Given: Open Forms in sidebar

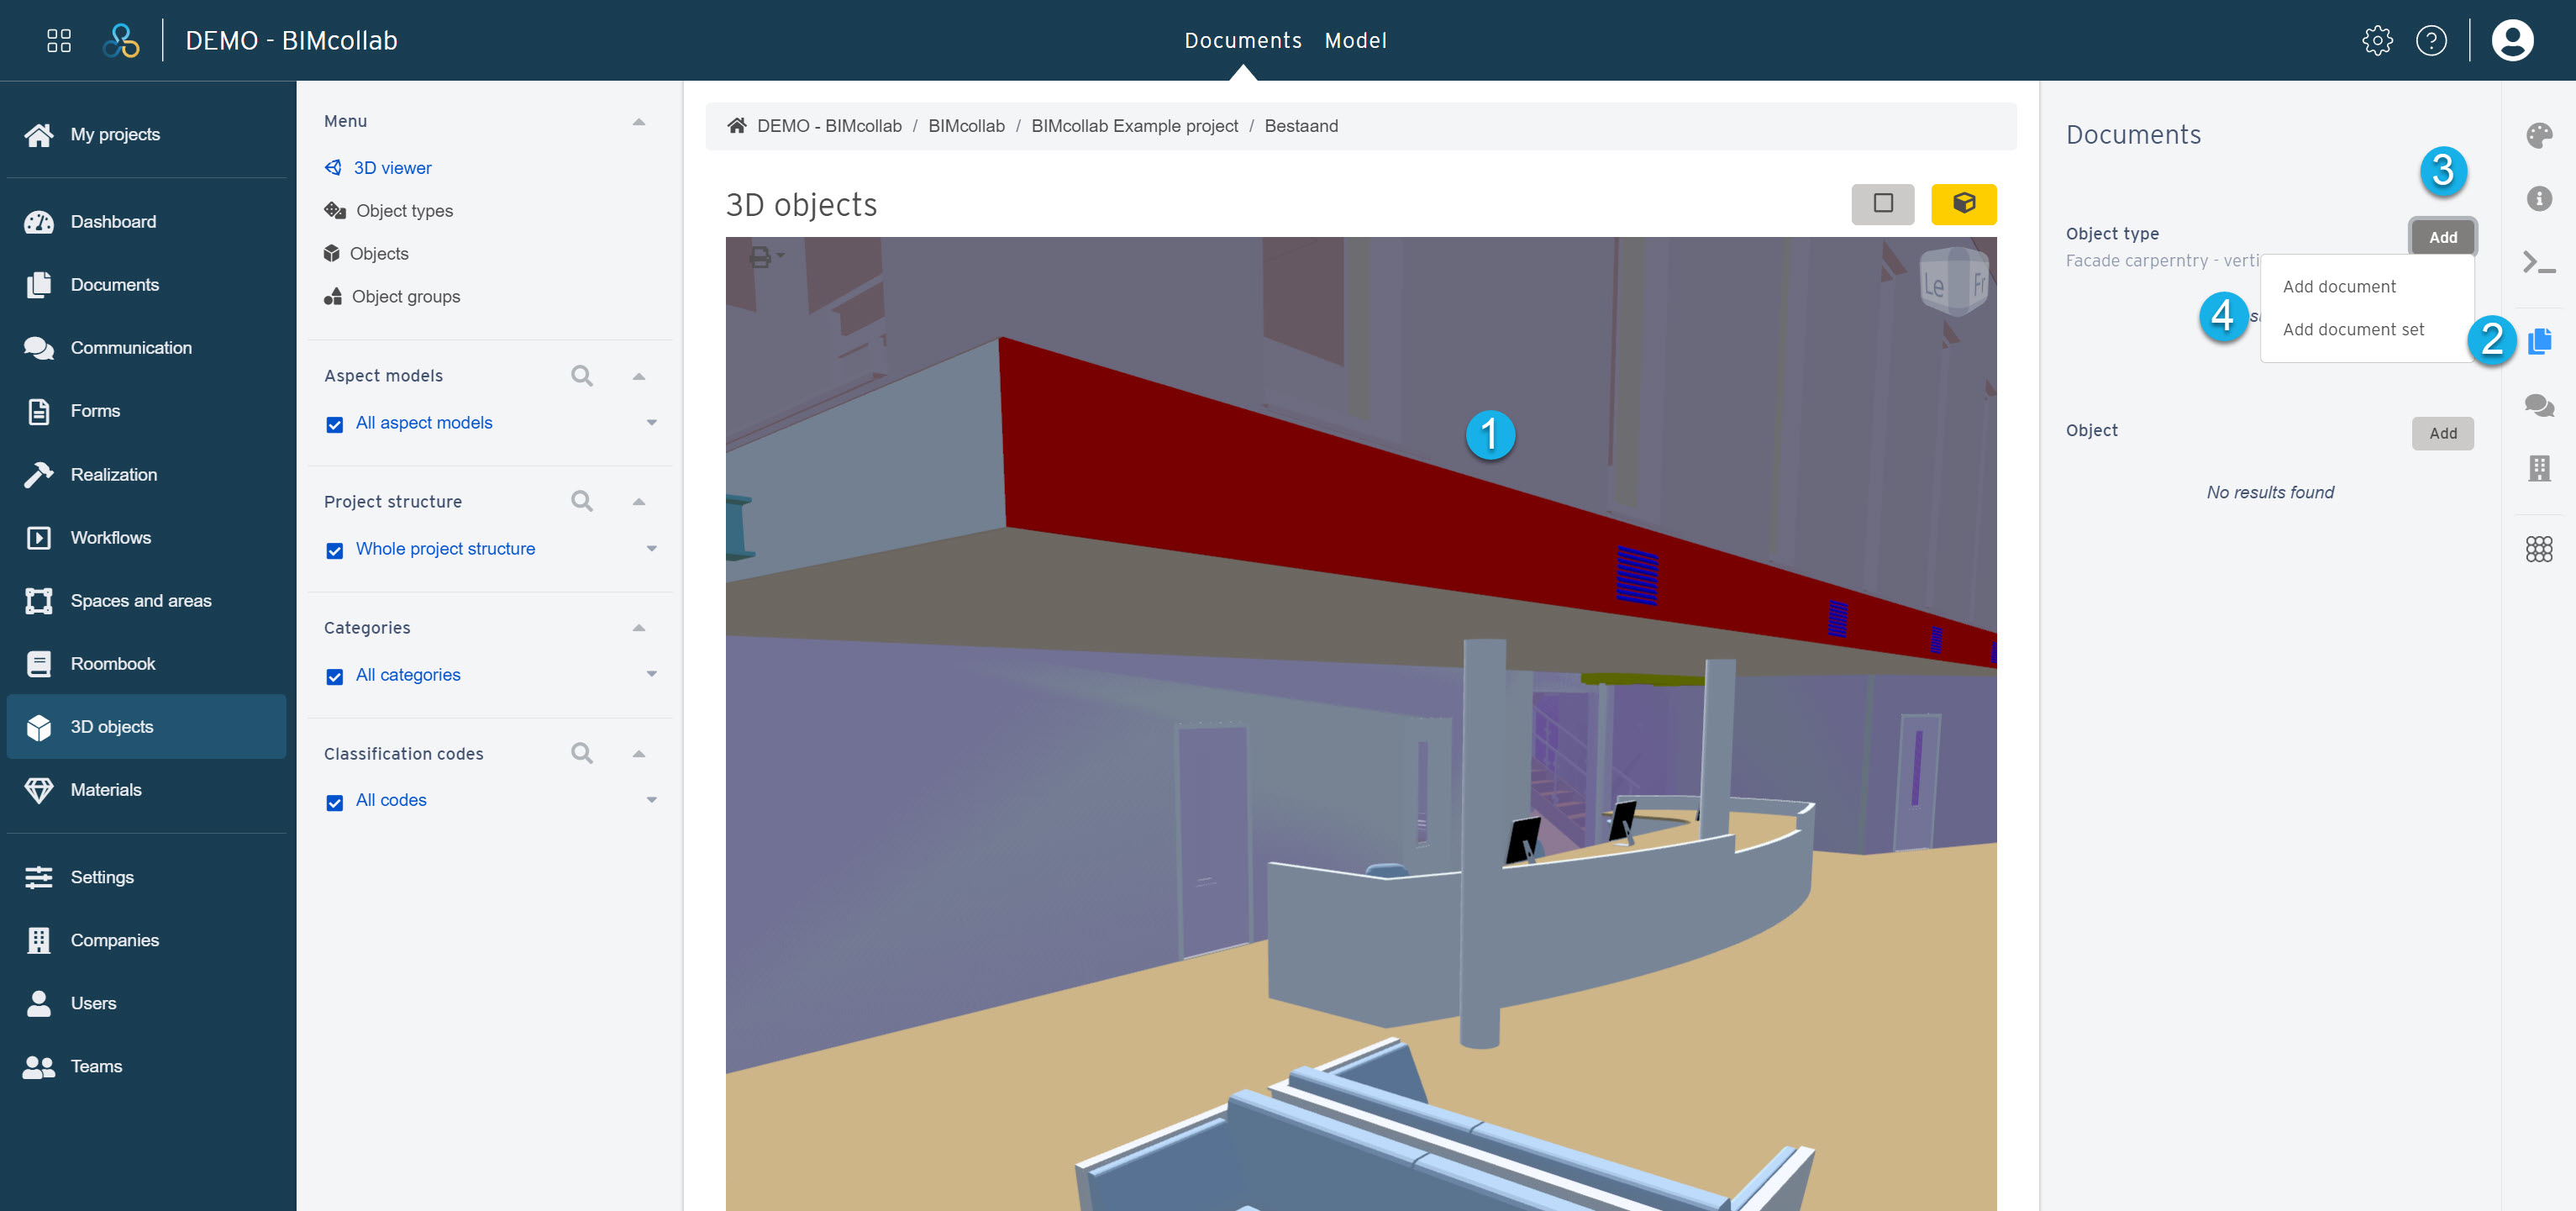Looking at the screenshot, I should pyautogui.click(x=147, y=411).
